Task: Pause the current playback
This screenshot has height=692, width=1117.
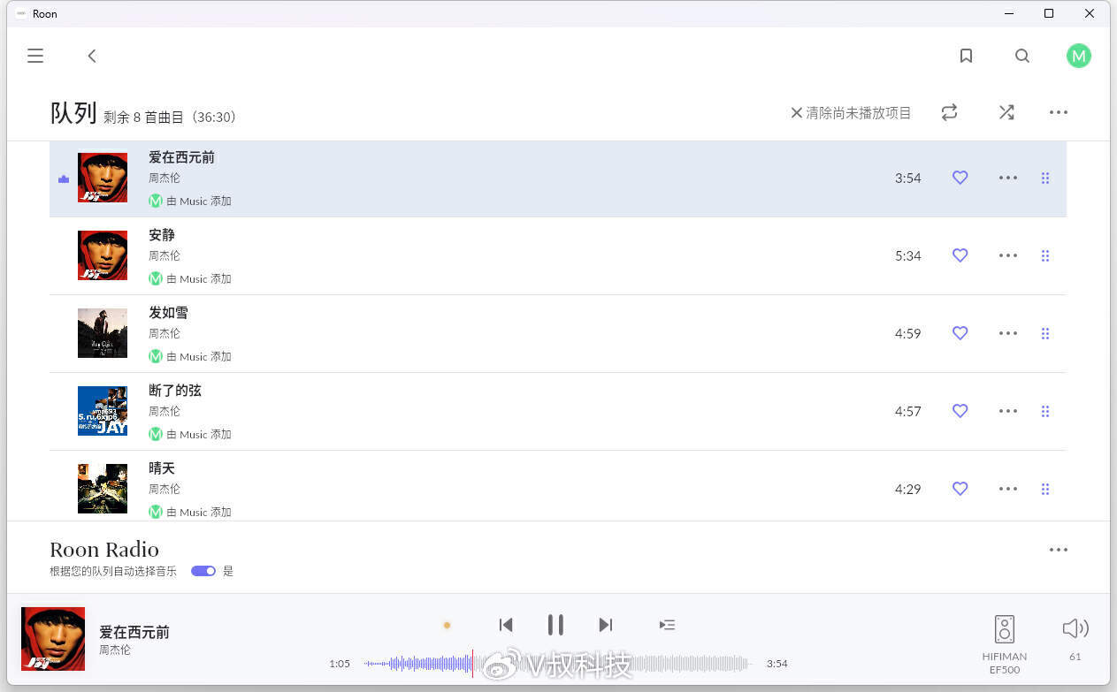Action: pos(555,625)
